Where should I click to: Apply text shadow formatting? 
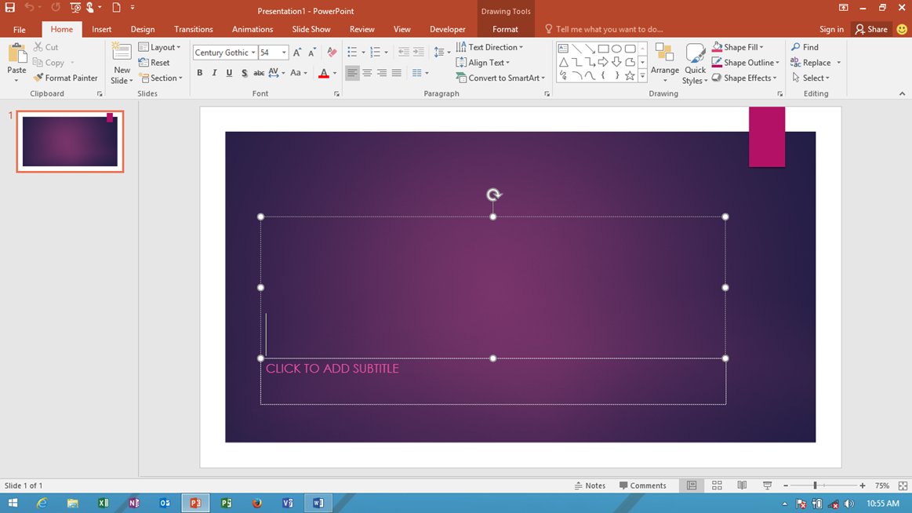coord(245,73)
